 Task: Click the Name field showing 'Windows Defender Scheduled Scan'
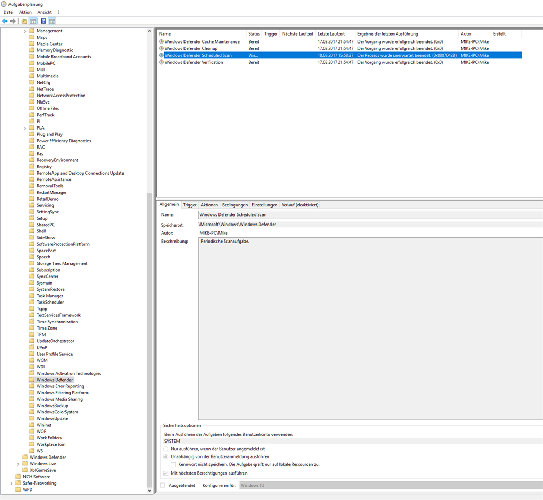click(x=371, y=215)
